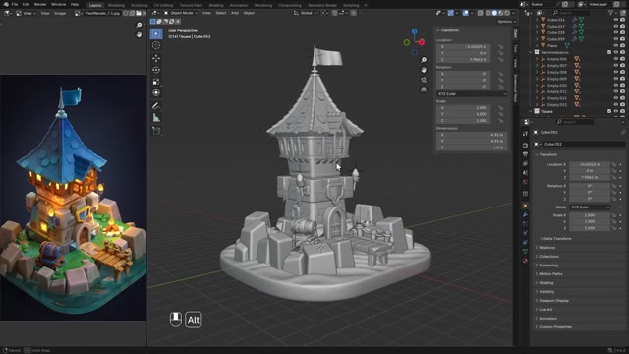Toggle camera view icon in viewport
The width and height of the screenshot is (629, 354).
click(x=424, y=80)
